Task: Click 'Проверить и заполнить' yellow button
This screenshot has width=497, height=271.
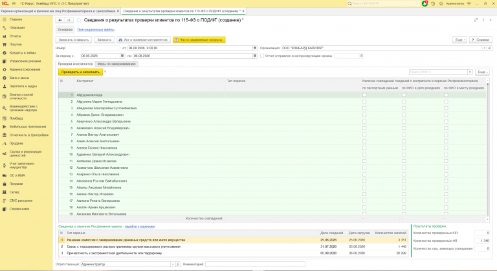Action: [x=80, y=72]
